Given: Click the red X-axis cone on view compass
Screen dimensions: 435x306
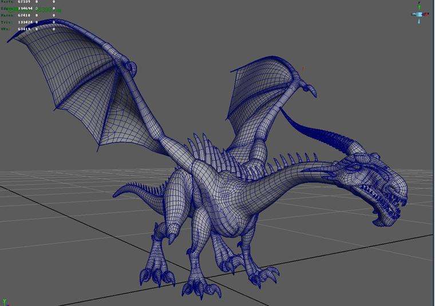Looking at the screenshot, I should pos(427,13).
